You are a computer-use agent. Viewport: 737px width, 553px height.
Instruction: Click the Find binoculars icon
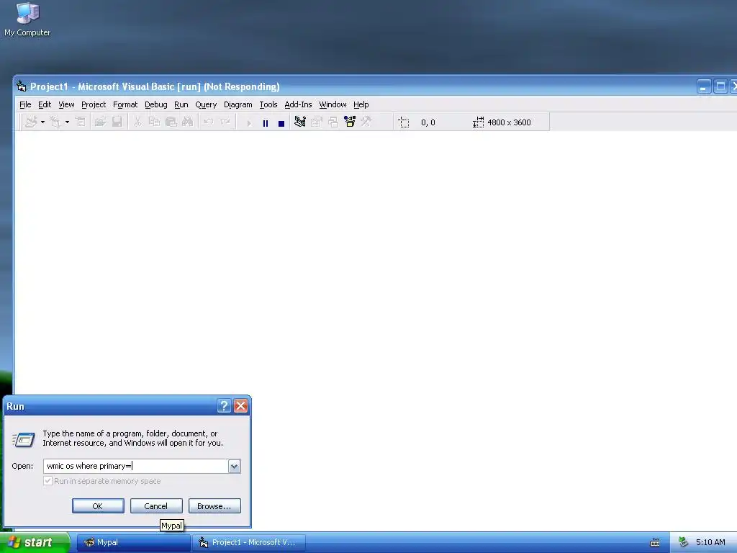188,122
